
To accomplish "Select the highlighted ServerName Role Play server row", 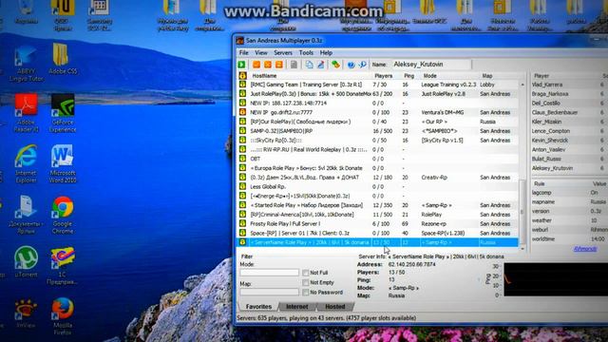I will (x=377, y=242).
